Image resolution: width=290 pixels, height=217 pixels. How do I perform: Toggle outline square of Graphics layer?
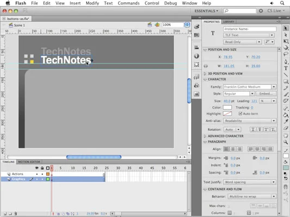(48, 179)
